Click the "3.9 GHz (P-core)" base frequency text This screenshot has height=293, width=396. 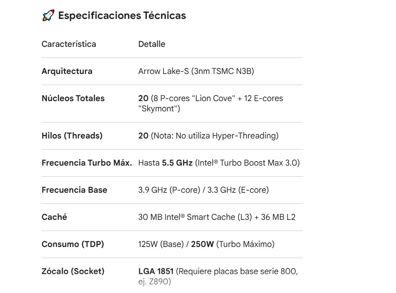167,190
